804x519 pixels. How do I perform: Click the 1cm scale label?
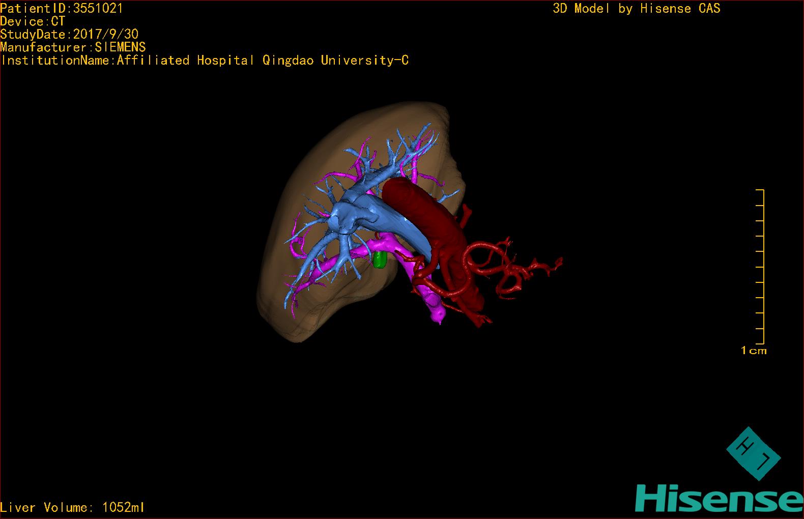[754, 350]
